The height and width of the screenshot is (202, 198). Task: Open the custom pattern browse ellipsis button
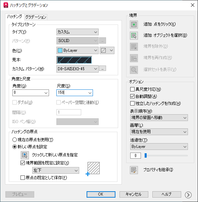(x=103, y=69)
